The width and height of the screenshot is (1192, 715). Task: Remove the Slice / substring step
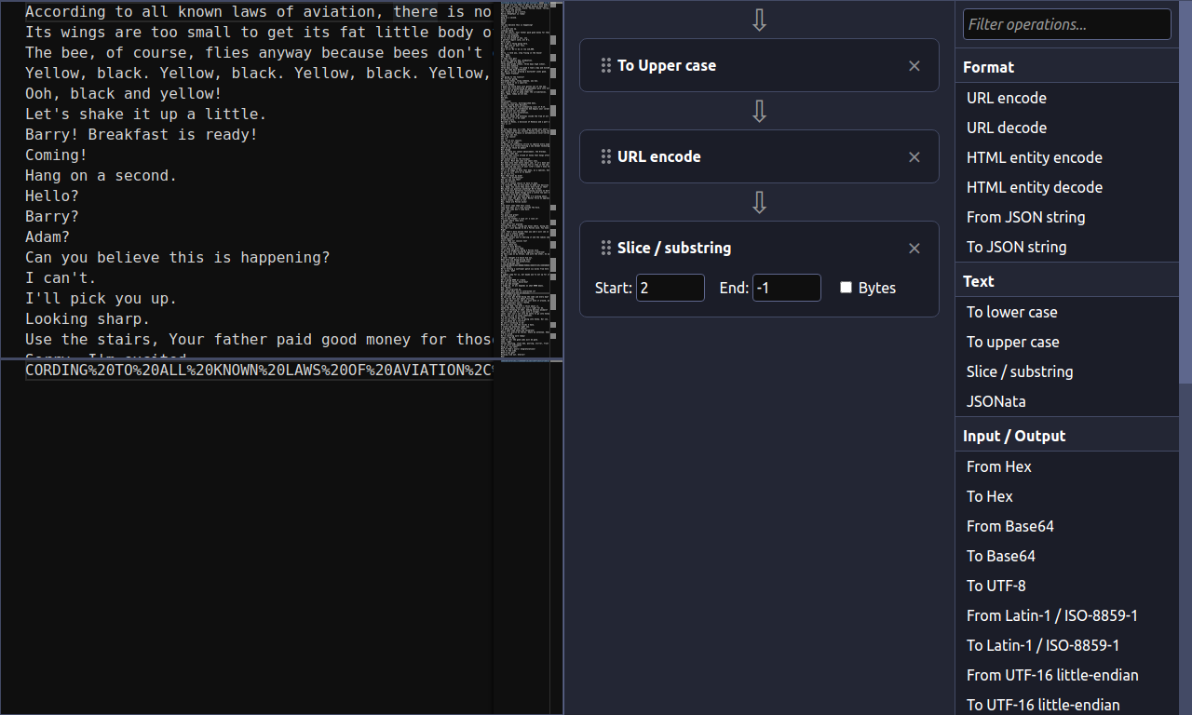tap(914, 249)
